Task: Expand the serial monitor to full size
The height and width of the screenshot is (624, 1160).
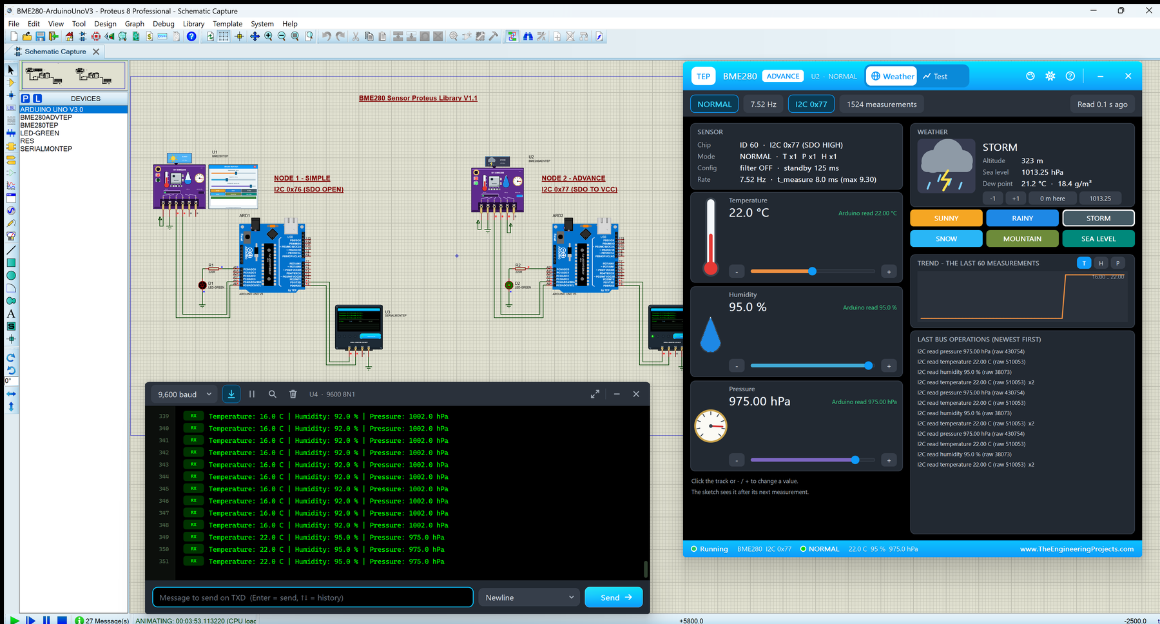Action: click(x=595, y=394)
